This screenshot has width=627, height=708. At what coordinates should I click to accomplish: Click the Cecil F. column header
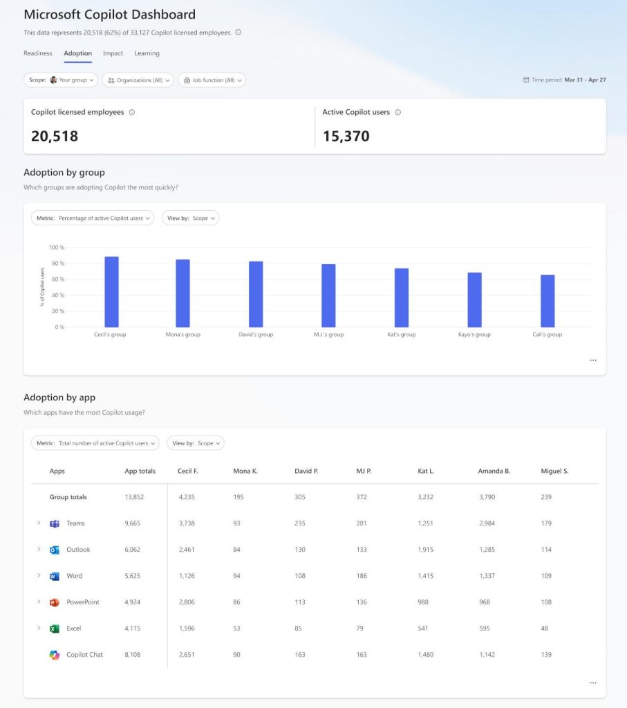coord(188,471)
